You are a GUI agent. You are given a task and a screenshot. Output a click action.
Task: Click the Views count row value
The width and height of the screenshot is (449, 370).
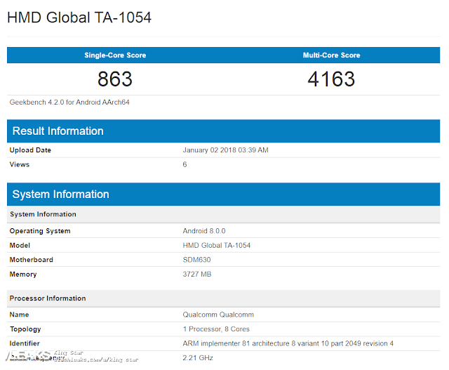[185, 164]
